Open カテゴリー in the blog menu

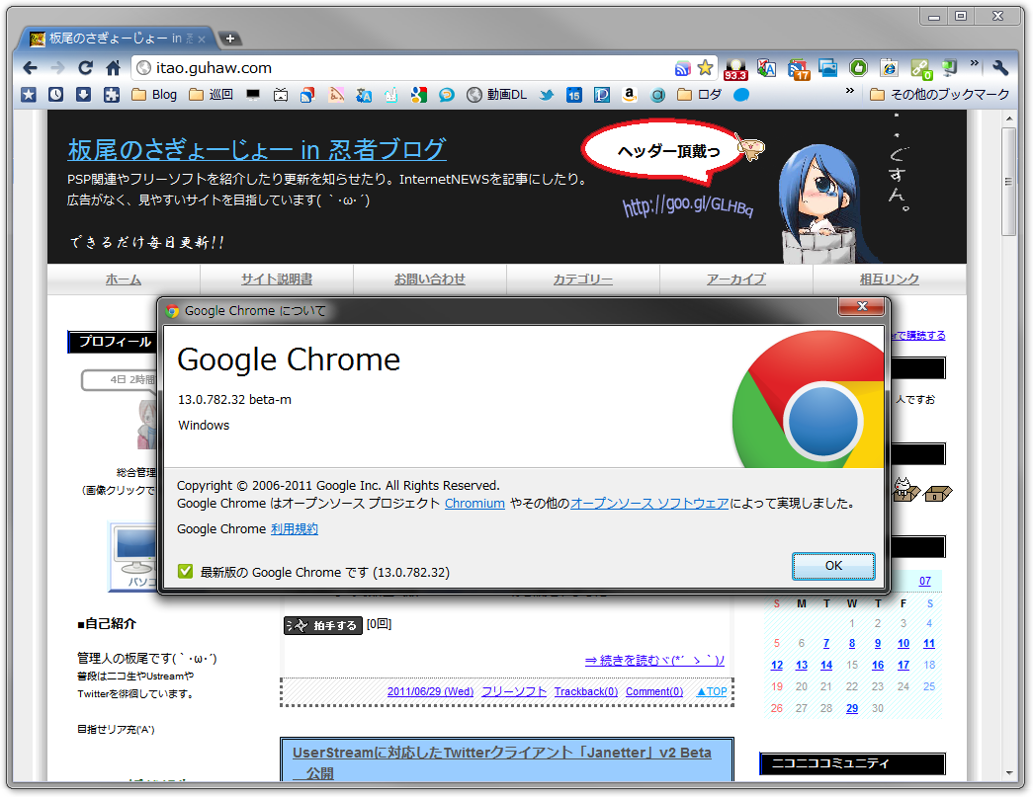click(583, 279)
